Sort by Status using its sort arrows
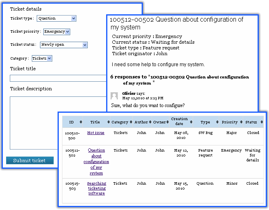This screenshot has height=210, width=269. (x=262, y=122)
